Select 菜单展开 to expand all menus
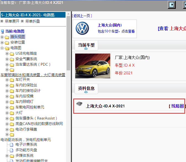Viewport: 186px width, 162px height. [x=12, y=21]
